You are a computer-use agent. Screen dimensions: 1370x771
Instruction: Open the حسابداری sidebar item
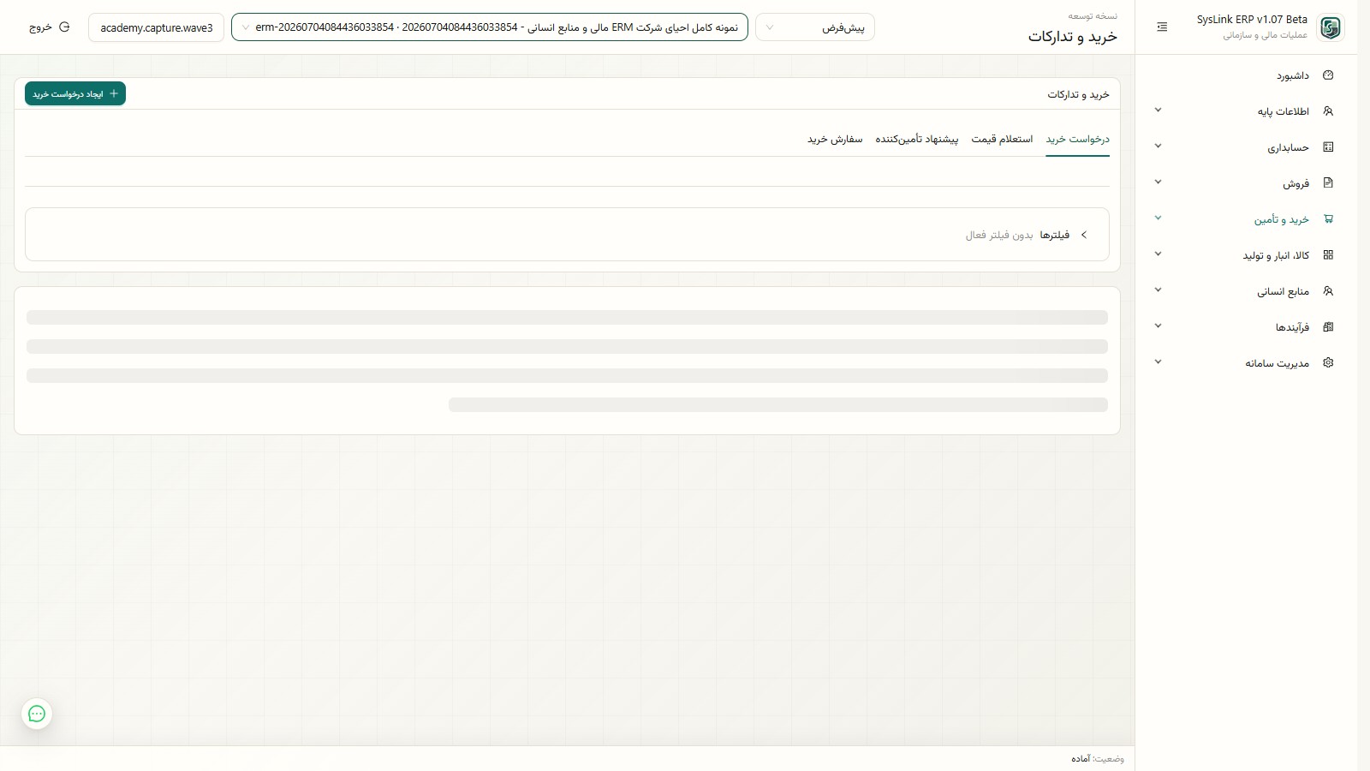[1246, 147]
